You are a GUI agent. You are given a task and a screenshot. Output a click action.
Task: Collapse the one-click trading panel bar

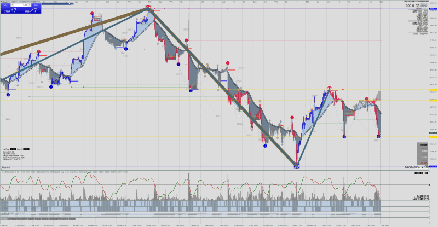70,4
